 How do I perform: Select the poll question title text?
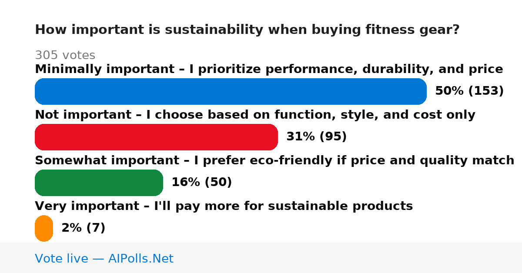coord(247,30)
